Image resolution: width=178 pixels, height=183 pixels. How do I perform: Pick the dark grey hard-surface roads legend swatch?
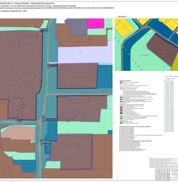[x=121, y=123]
